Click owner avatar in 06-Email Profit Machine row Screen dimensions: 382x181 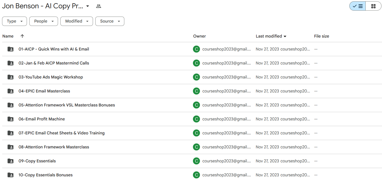196,119
